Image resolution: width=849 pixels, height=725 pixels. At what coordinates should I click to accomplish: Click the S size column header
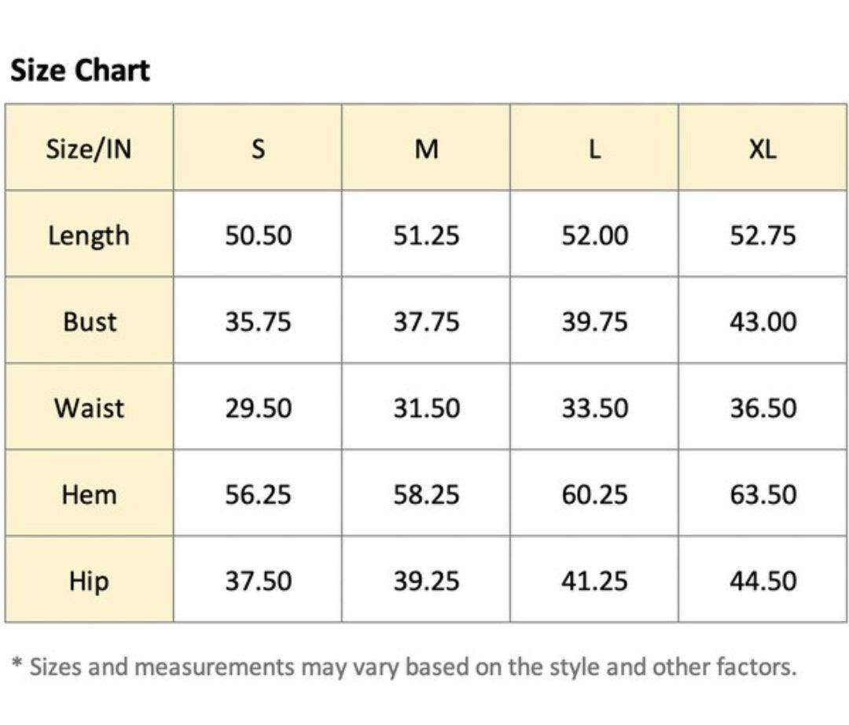pos(258,149)
